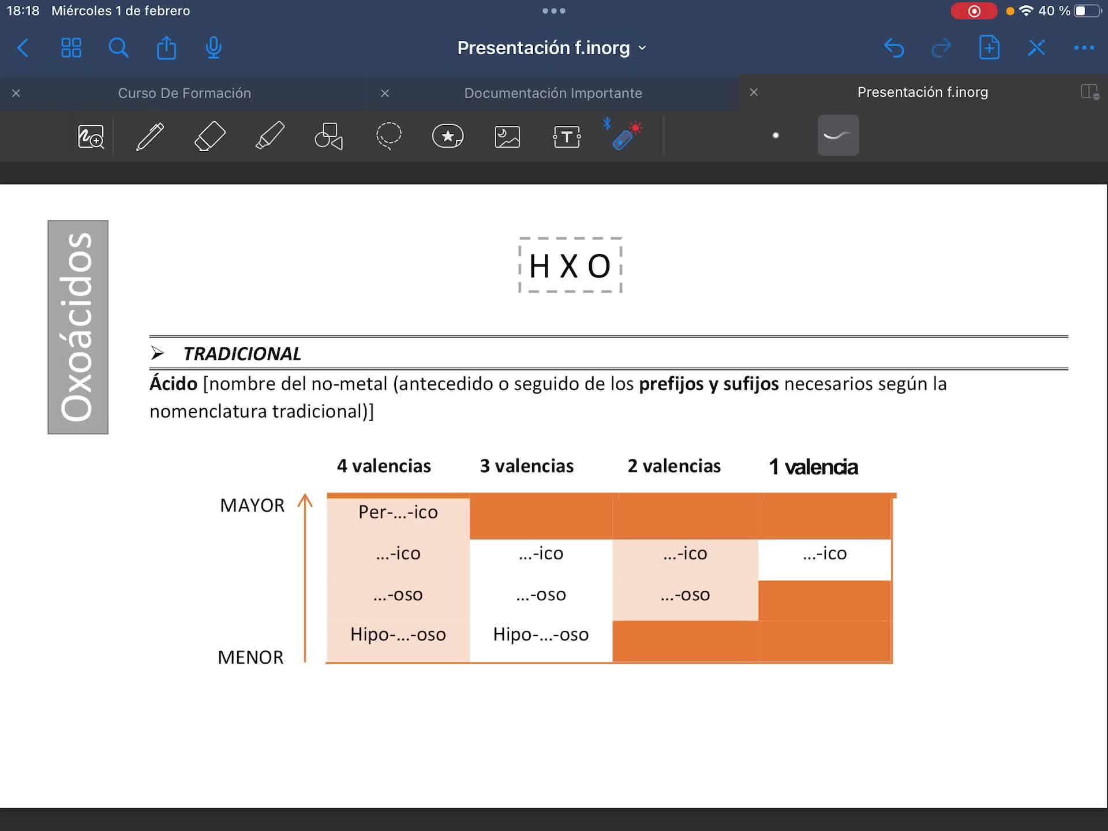Select the Lasso selection tool
The image size is (1108, 831).
pos(388,136)
